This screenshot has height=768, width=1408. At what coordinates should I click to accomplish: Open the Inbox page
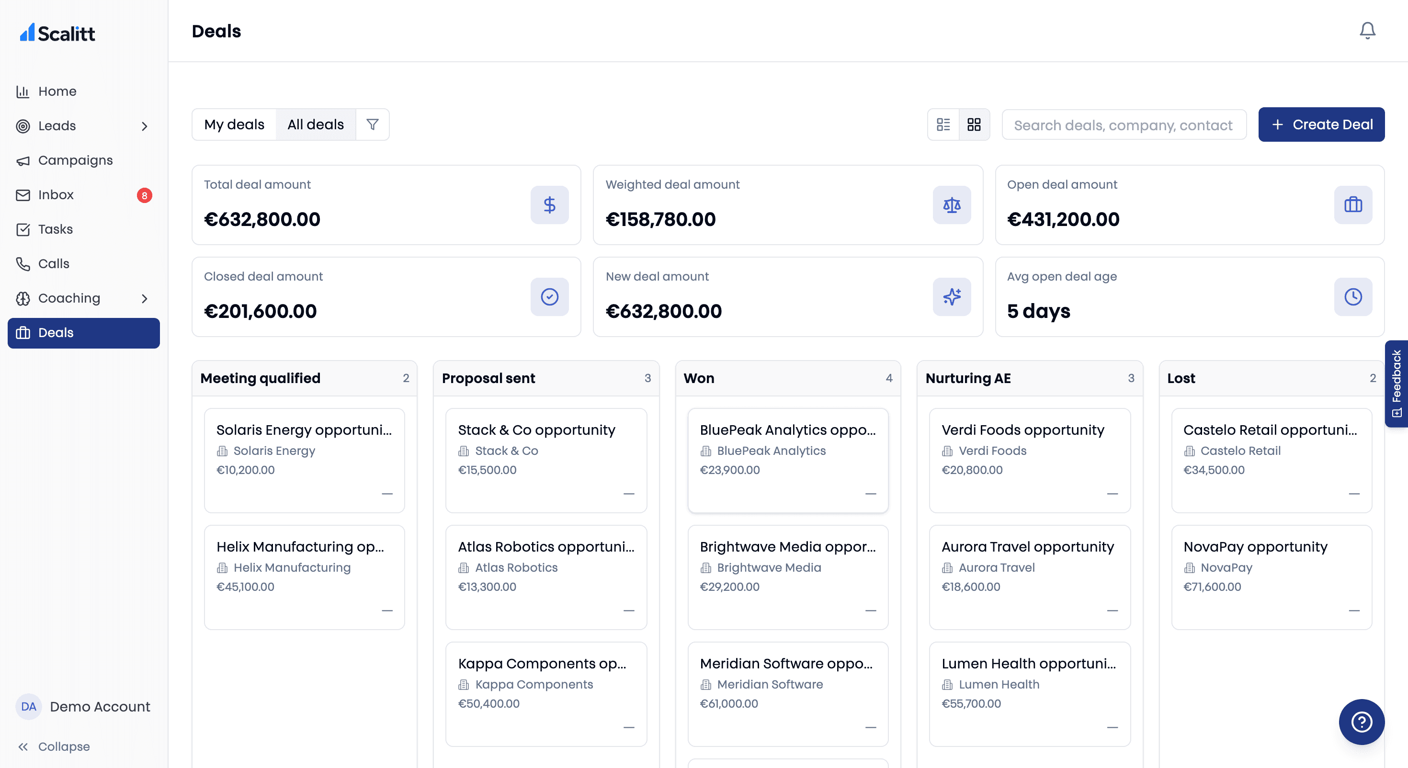tap(84, 194)
